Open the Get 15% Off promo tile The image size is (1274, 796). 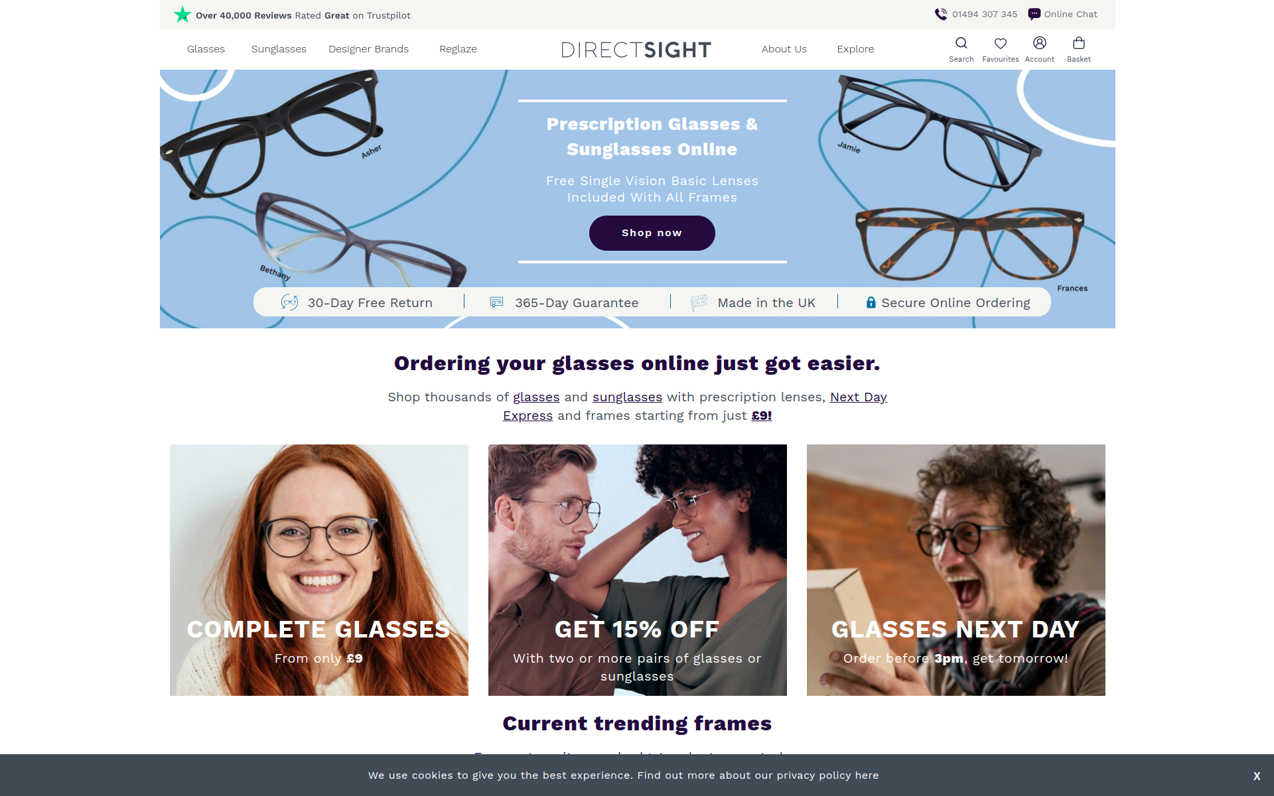tap(637, 570)
